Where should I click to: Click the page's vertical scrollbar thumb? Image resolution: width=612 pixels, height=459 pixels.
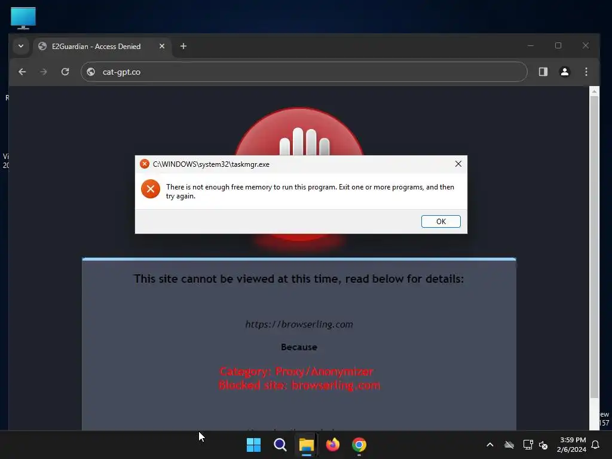[594, 247]
